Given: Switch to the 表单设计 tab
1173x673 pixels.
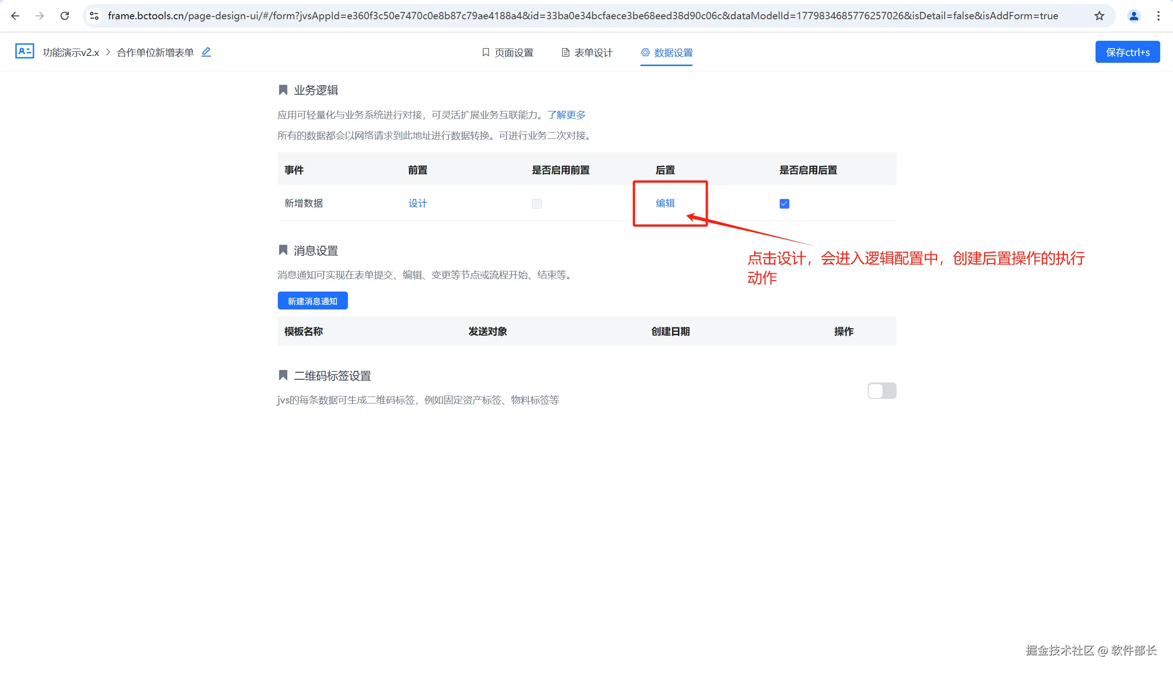Looking at the screenshot, I should (587, 53).
